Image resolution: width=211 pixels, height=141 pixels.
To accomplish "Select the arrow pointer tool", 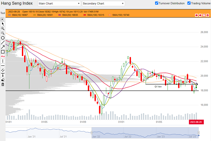I will (3, 24).
